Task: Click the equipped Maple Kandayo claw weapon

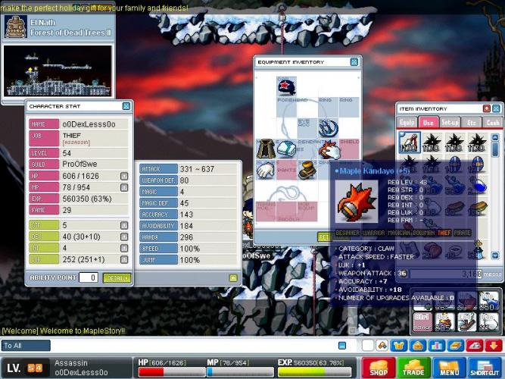Action: tap(328, 149)
